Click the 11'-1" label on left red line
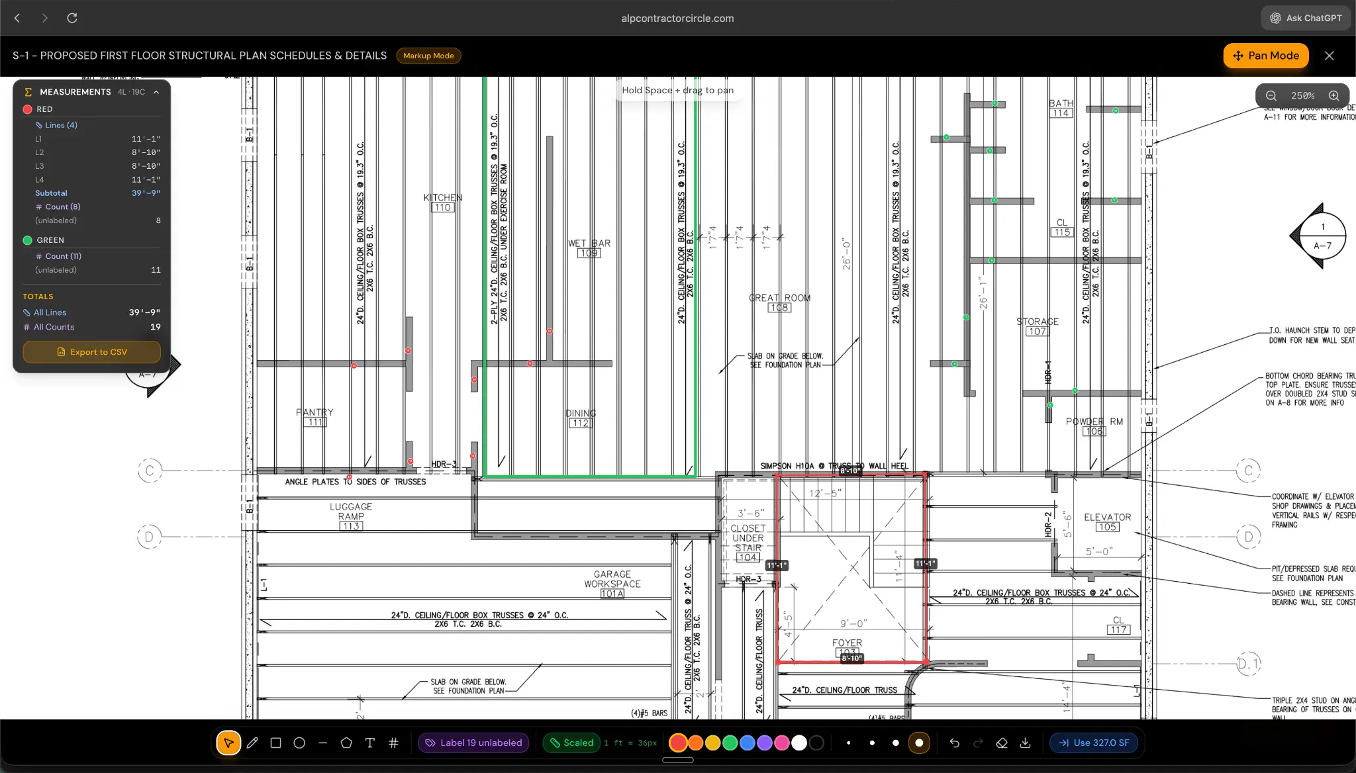The image size is (1356, 773). click(x=777, y=565)
